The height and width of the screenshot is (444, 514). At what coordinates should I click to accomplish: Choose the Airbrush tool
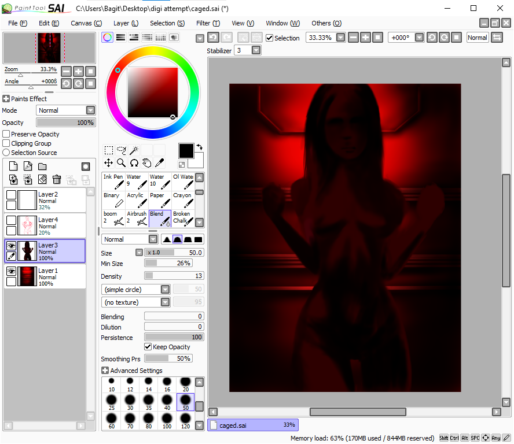(137, 219)
